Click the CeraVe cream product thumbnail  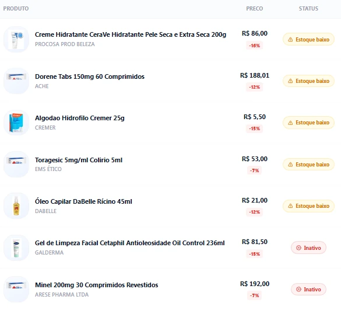(x=16, y=40)
